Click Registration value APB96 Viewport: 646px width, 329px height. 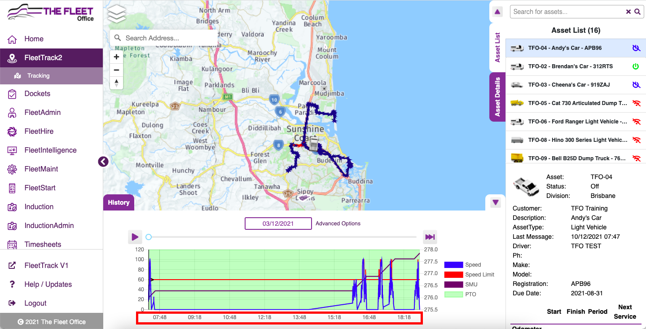click(x=581, y=284)
